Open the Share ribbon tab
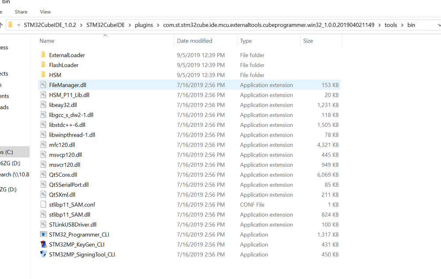The width and height of the screenshot is (441, 279). pos(21,12)
